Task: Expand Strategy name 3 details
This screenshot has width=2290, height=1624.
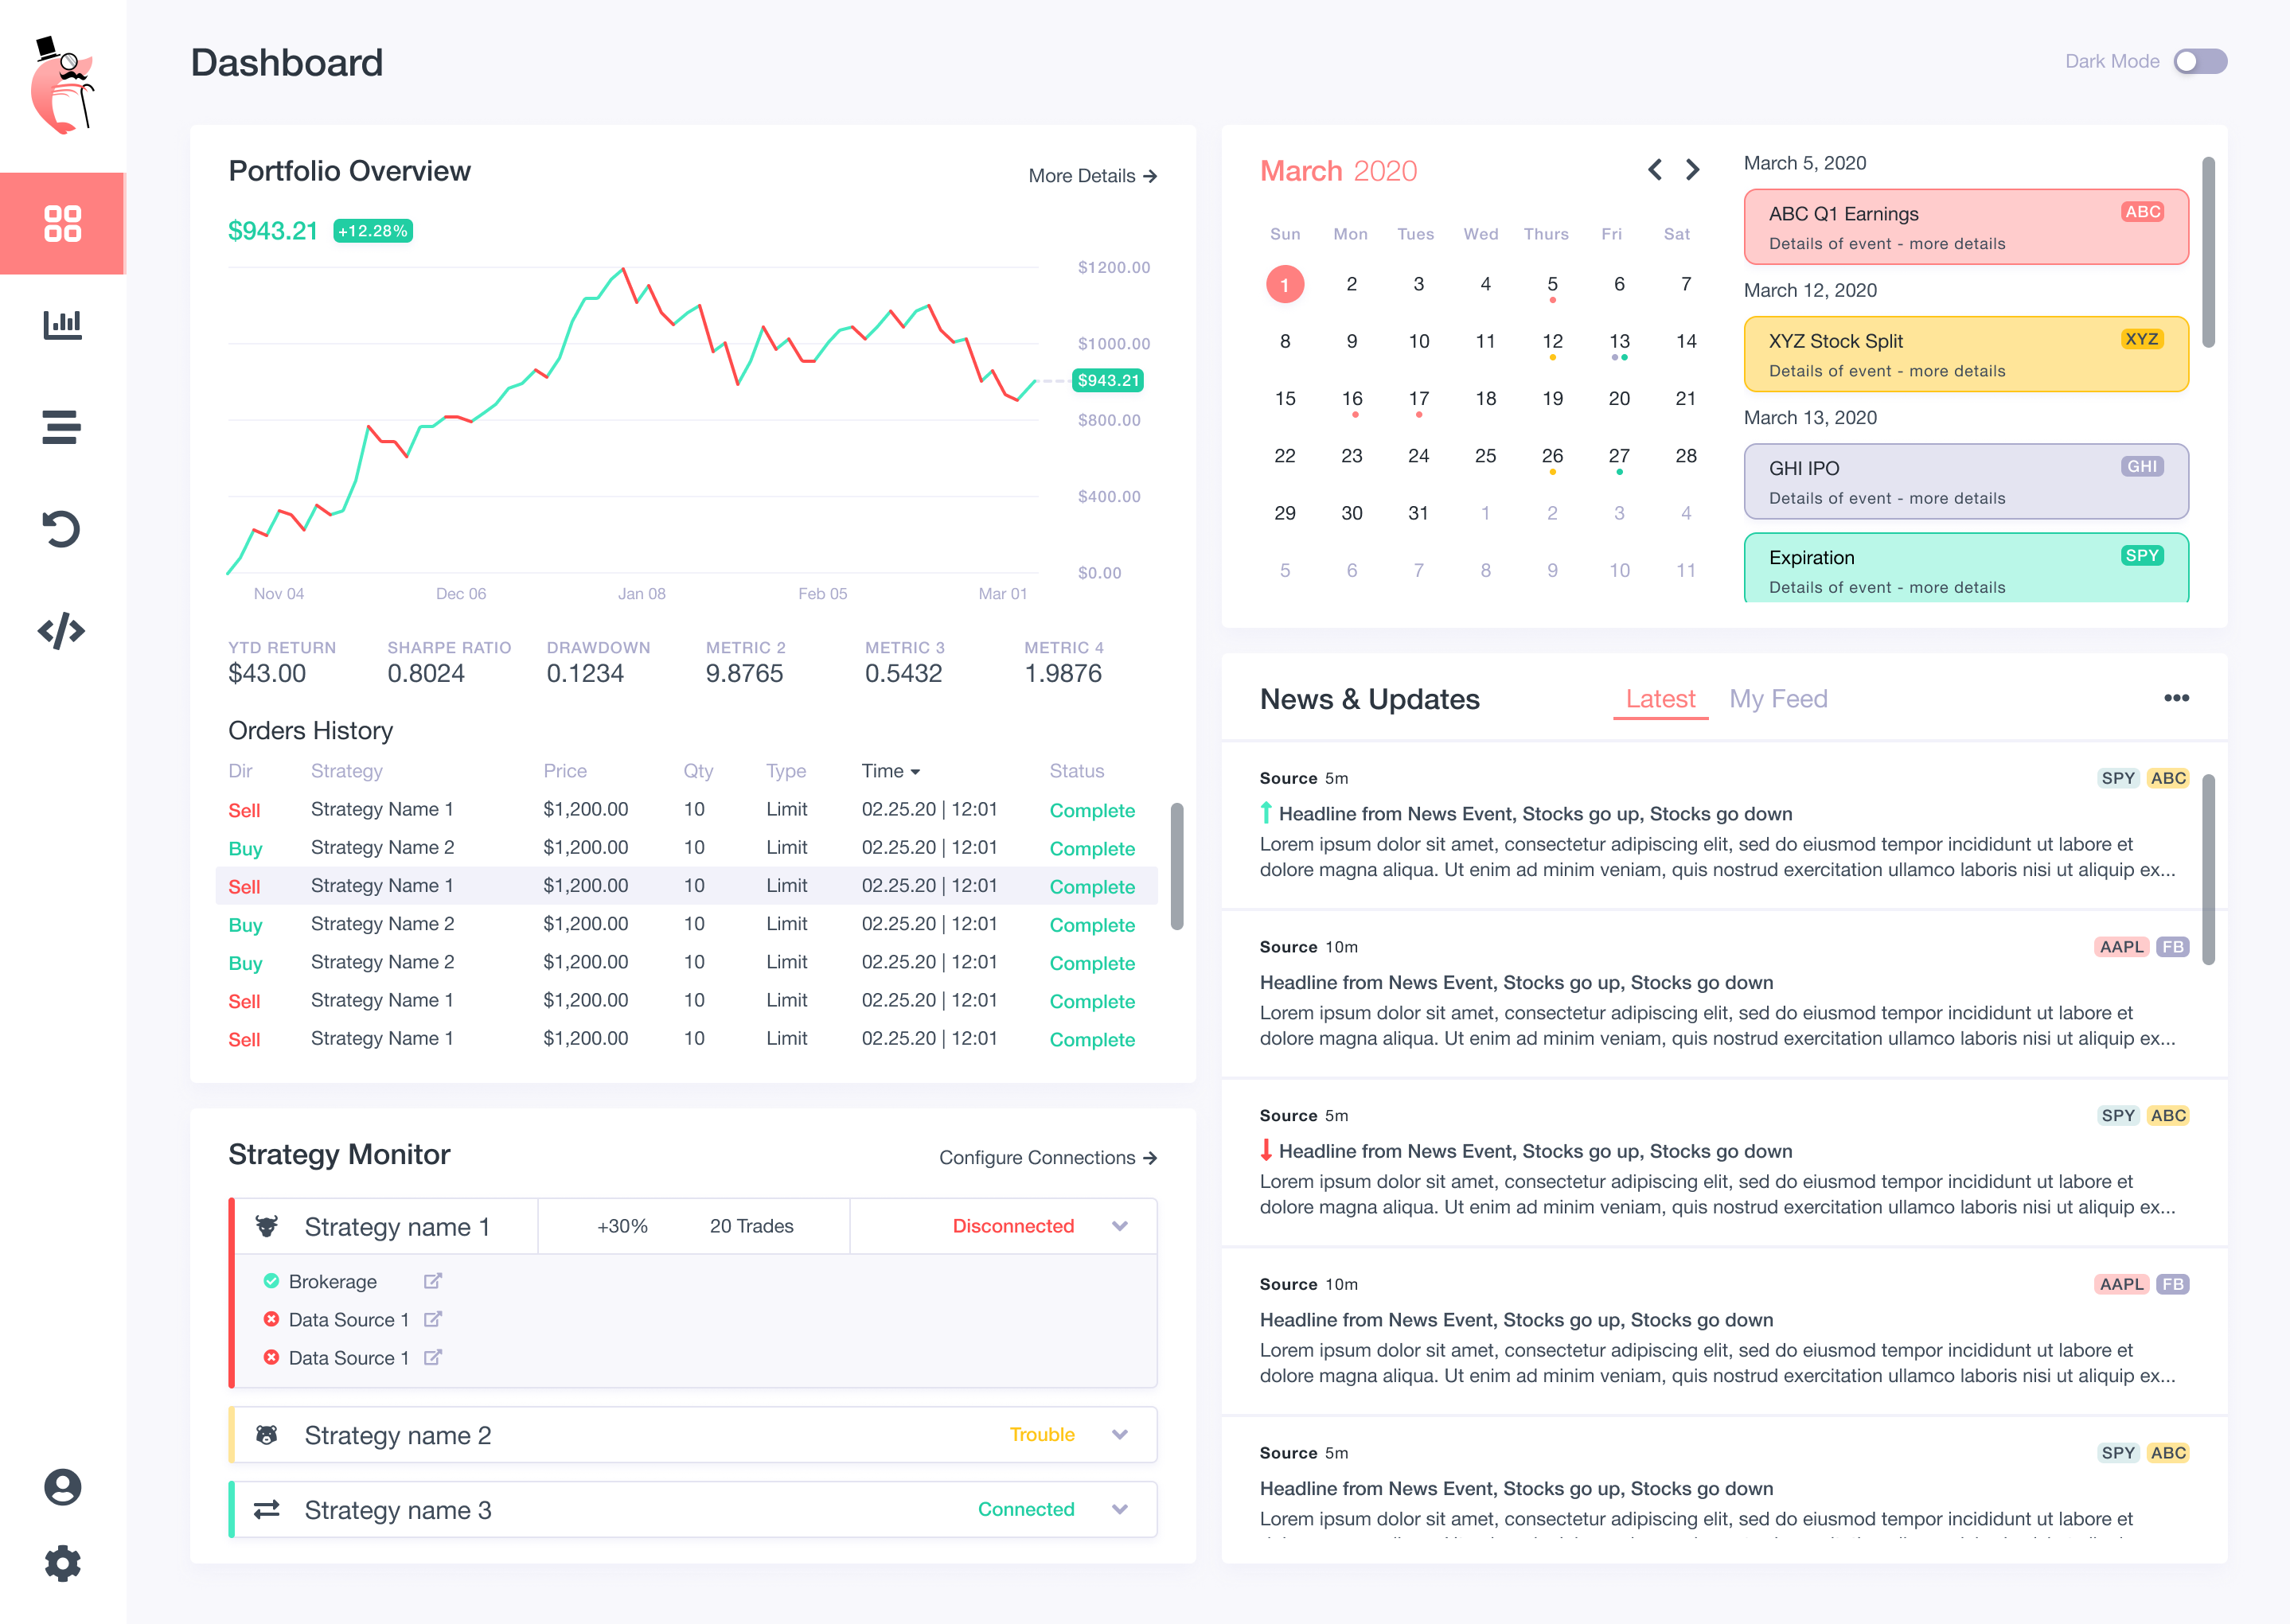Action: [1119, 1510]
